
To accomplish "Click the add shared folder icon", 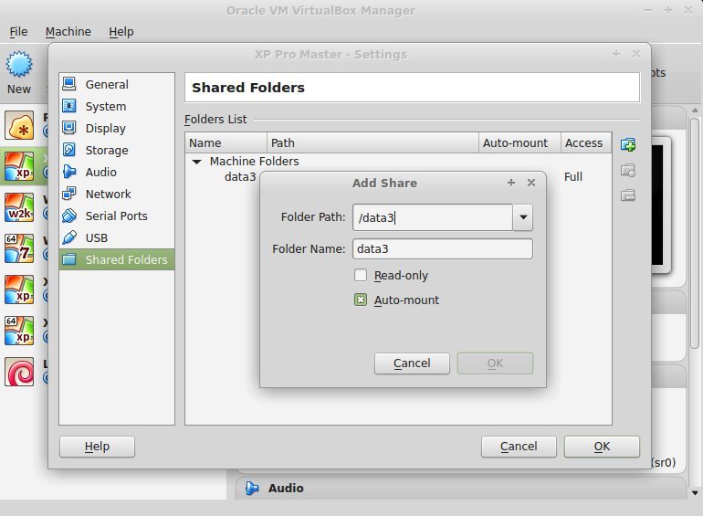I will pos(628,145).
